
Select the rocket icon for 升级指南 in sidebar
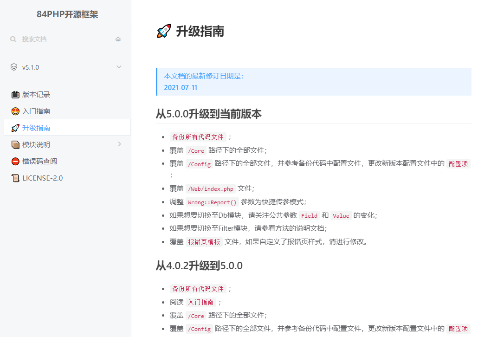click(15, 128)
